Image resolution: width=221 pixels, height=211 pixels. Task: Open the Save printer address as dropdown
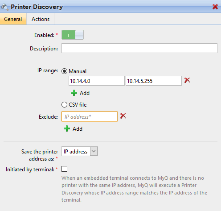(80, 151)
